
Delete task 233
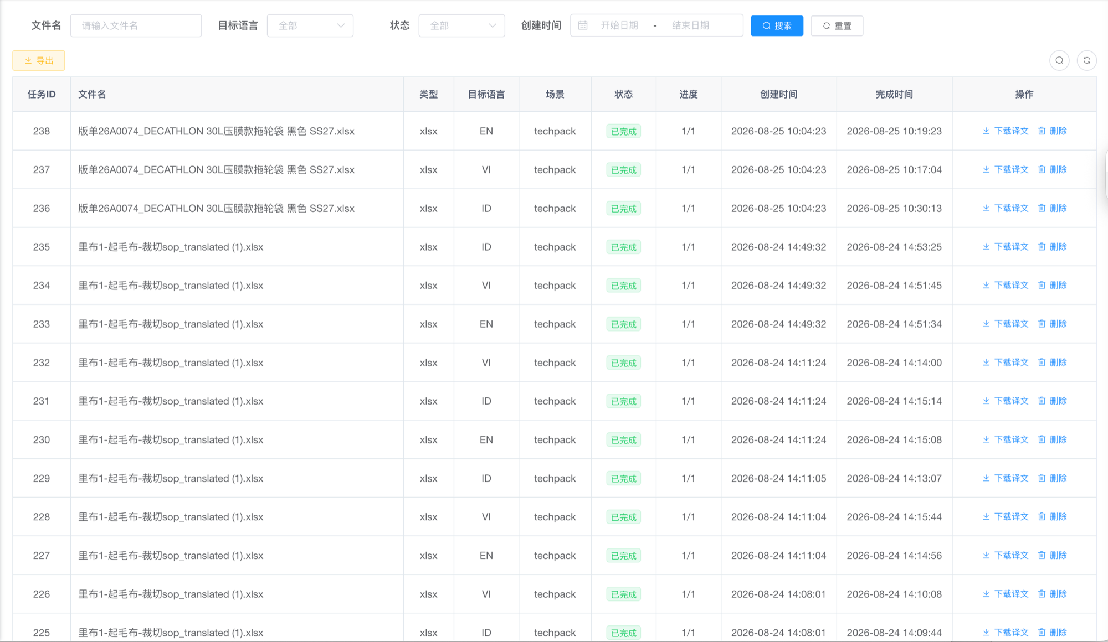click(1052, 324)
